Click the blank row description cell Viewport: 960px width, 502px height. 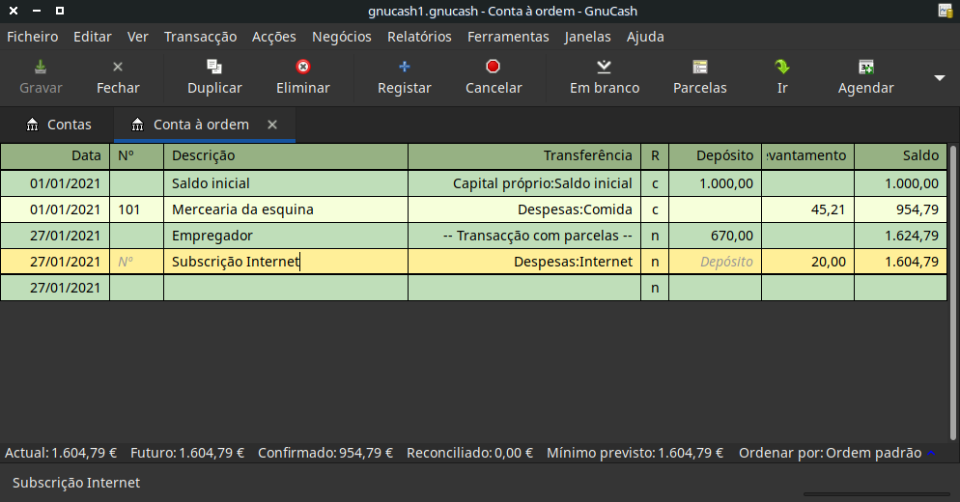pos(285,288)
